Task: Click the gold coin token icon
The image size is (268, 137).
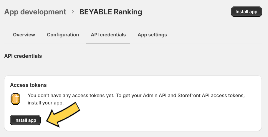Action: coord(16,99)
